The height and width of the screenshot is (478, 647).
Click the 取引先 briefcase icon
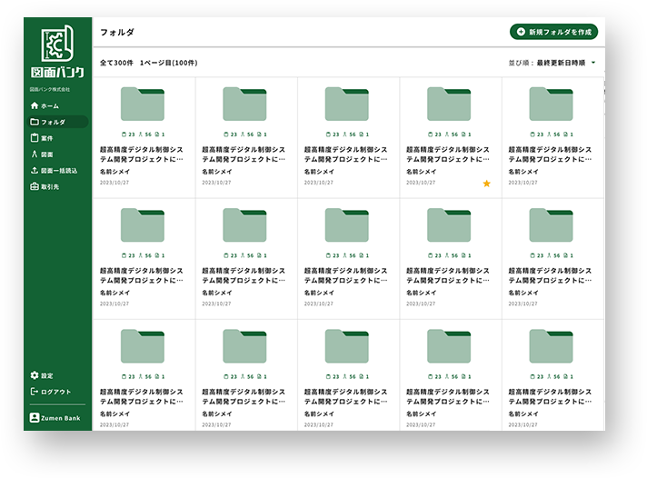tap(35, 186)
